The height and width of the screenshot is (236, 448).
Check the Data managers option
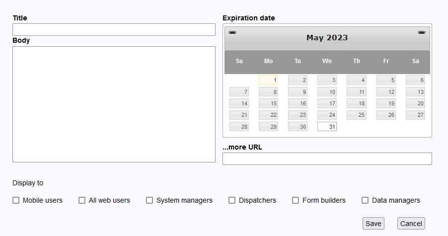coord(365,200)
